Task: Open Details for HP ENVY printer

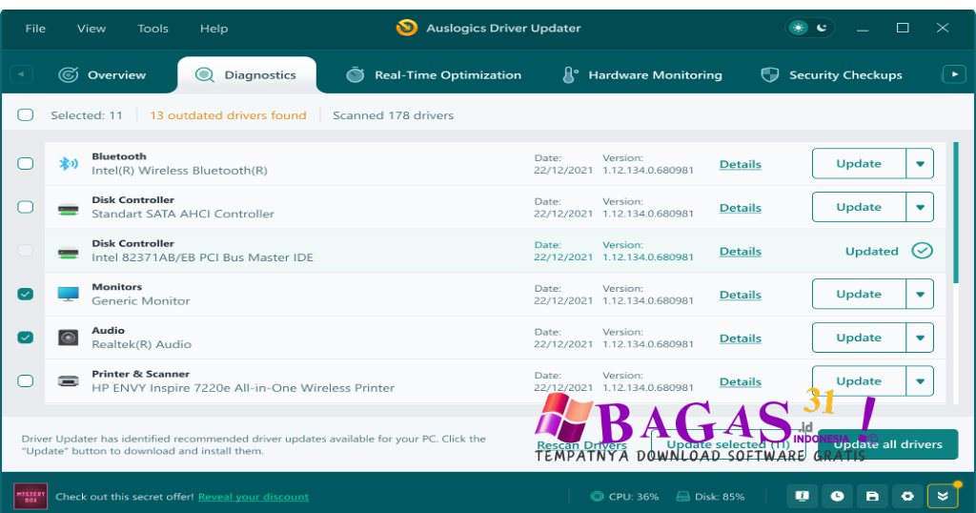Action: tap(740, 382)
